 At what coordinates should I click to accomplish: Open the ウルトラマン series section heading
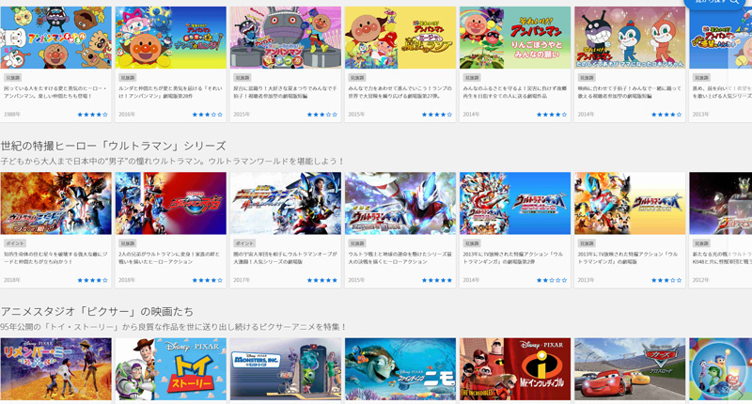point(113,146)
